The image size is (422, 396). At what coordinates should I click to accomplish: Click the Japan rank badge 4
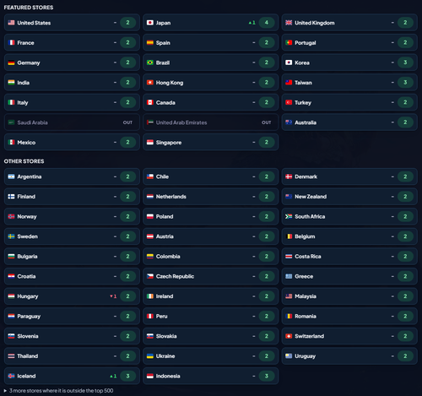267,23
